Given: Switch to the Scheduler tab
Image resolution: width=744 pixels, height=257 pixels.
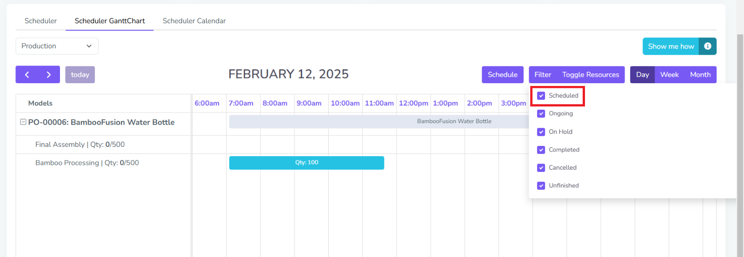Looking at the screenshot, I should pos(40,21).
